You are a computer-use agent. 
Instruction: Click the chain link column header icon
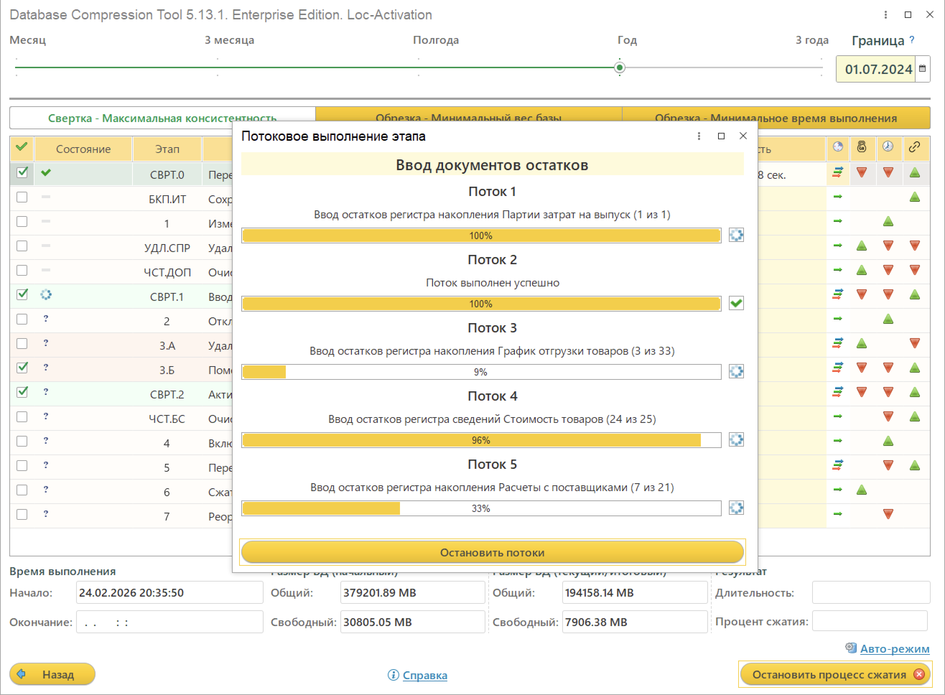click(914, 147)
